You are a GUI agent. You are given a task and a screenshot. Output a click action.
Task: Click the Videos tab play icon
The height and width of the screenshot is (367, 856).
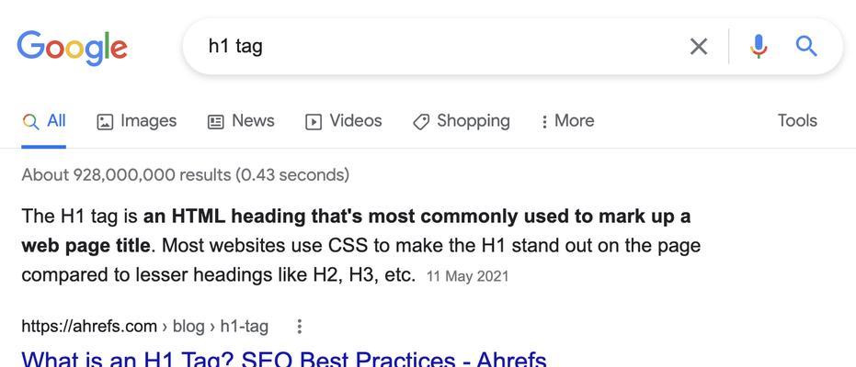313,122
